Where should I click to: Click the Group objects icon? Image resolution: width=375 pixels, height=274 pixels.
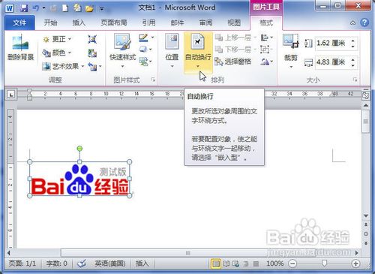265,50
